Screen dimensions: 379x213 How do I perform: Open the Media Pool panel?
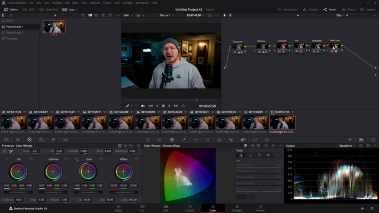[49, 9]
